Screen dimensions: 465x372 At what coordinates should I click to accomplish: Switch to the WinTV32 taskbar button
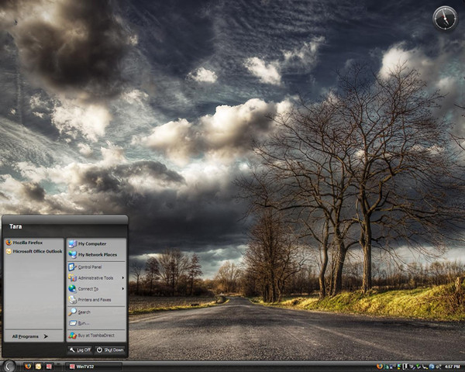(x=94, y=367)
